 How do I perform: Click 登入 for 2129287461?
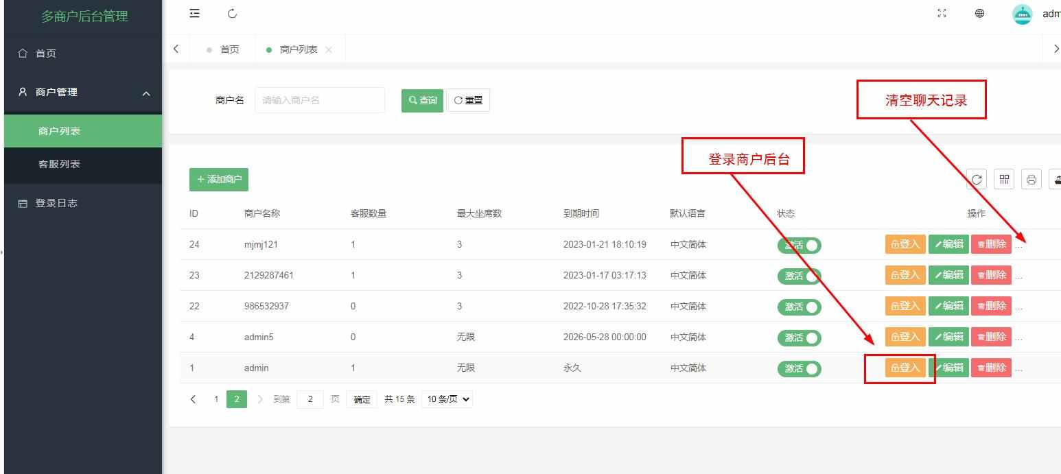[x=905, y=275]
